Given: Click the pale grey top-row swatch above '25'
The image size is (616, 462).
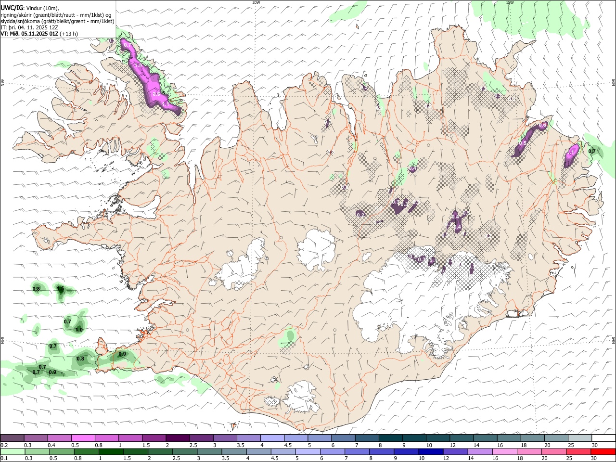Looking at the screenshot, I should [579, 438].
